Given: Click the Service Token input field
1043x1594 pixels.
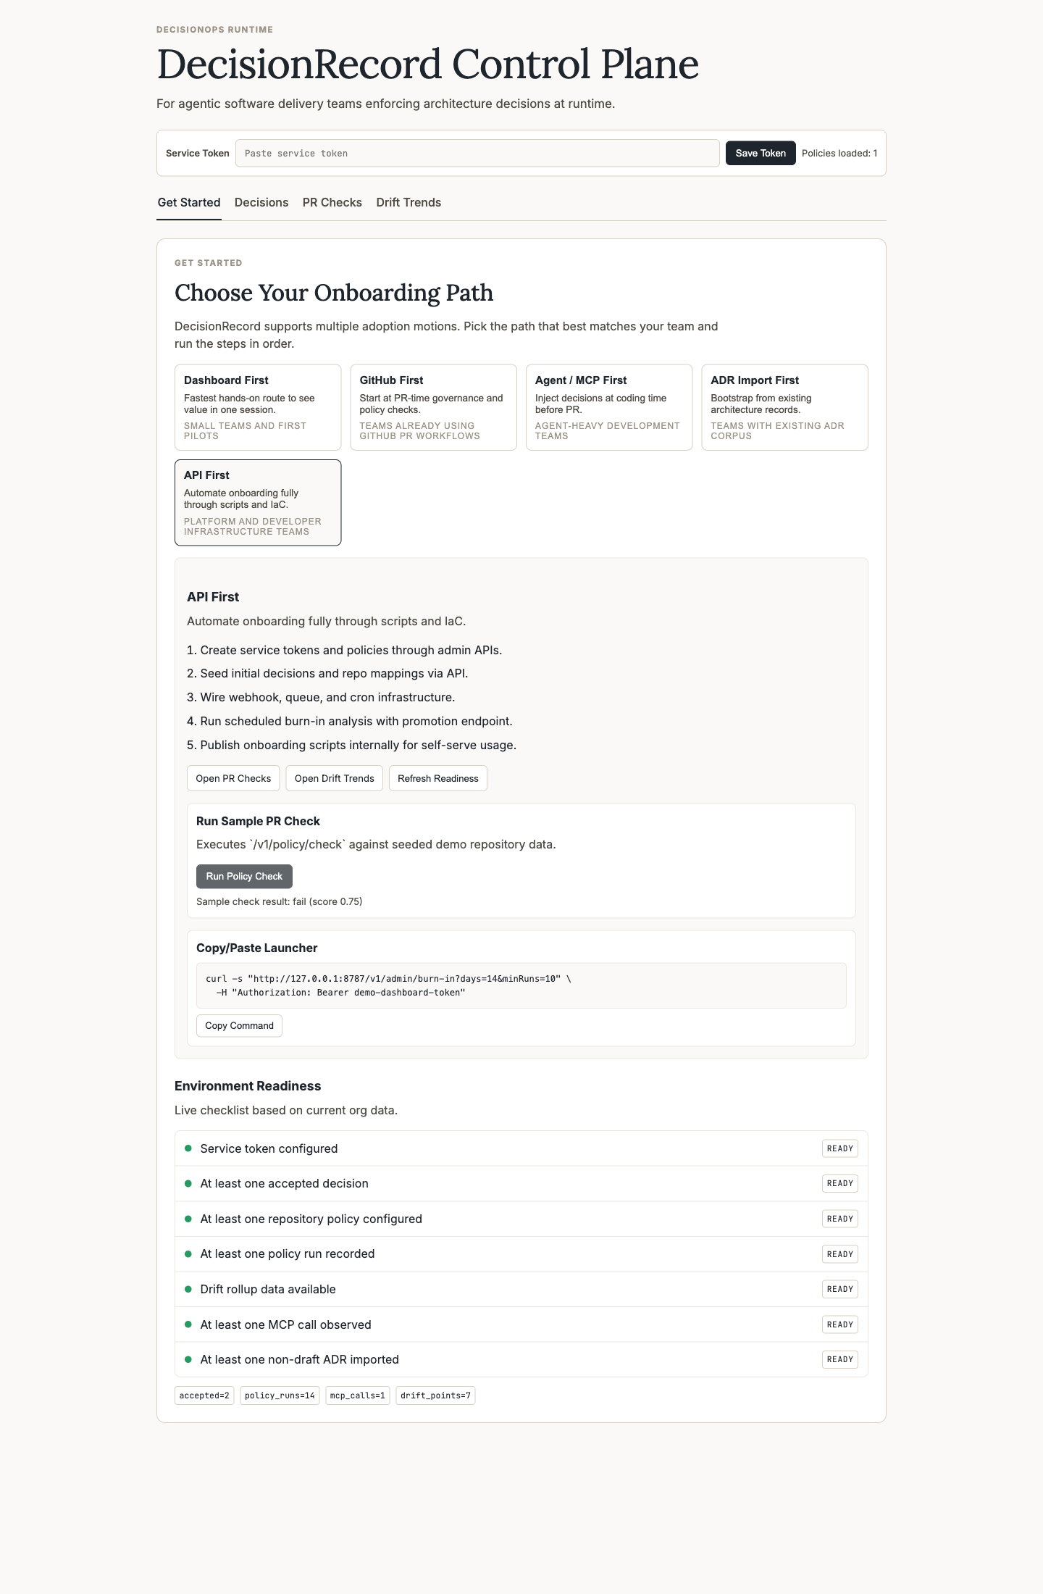Looking at the screenshot, I should [477, 153].
